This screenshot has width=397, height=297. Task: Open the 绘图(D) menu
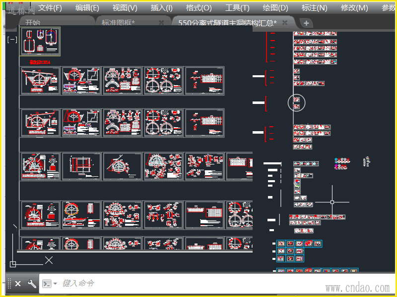tap(275, 8)
